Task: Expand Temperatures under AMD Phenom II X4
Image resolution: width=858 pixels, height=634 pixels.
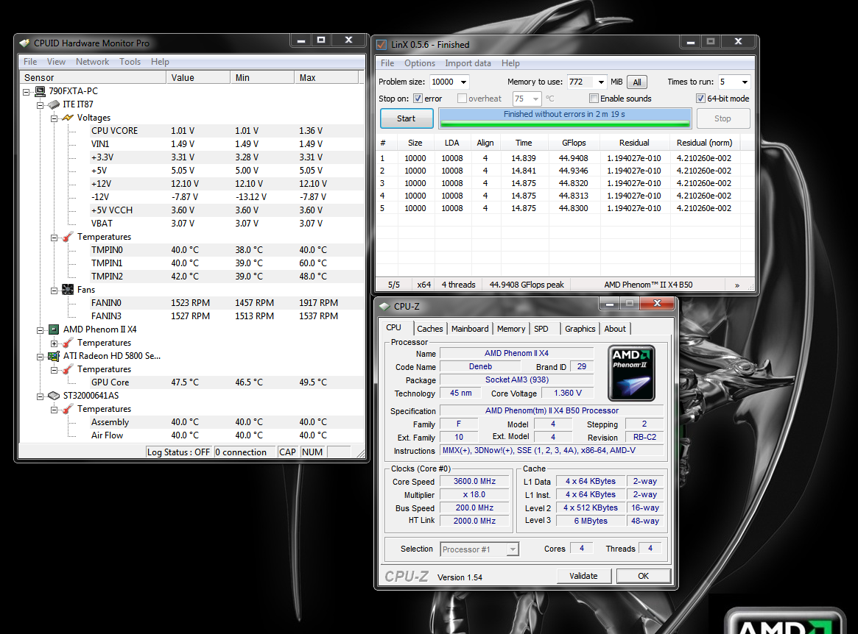Action: (x=54, y=343)
